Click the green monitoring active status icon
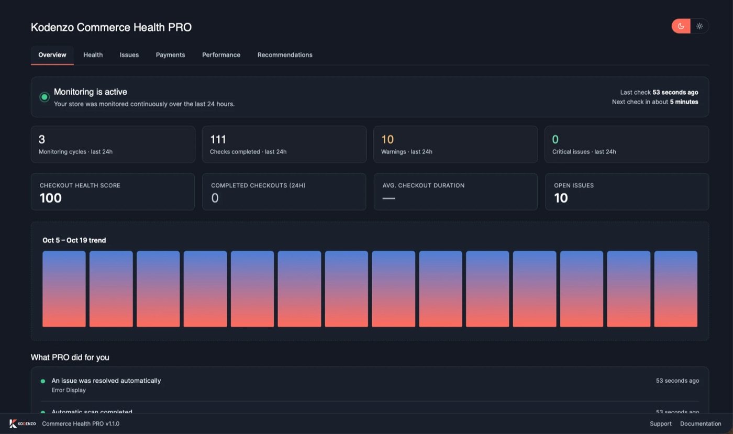This screenshot has height=434, width=733. tap(45, 97)
